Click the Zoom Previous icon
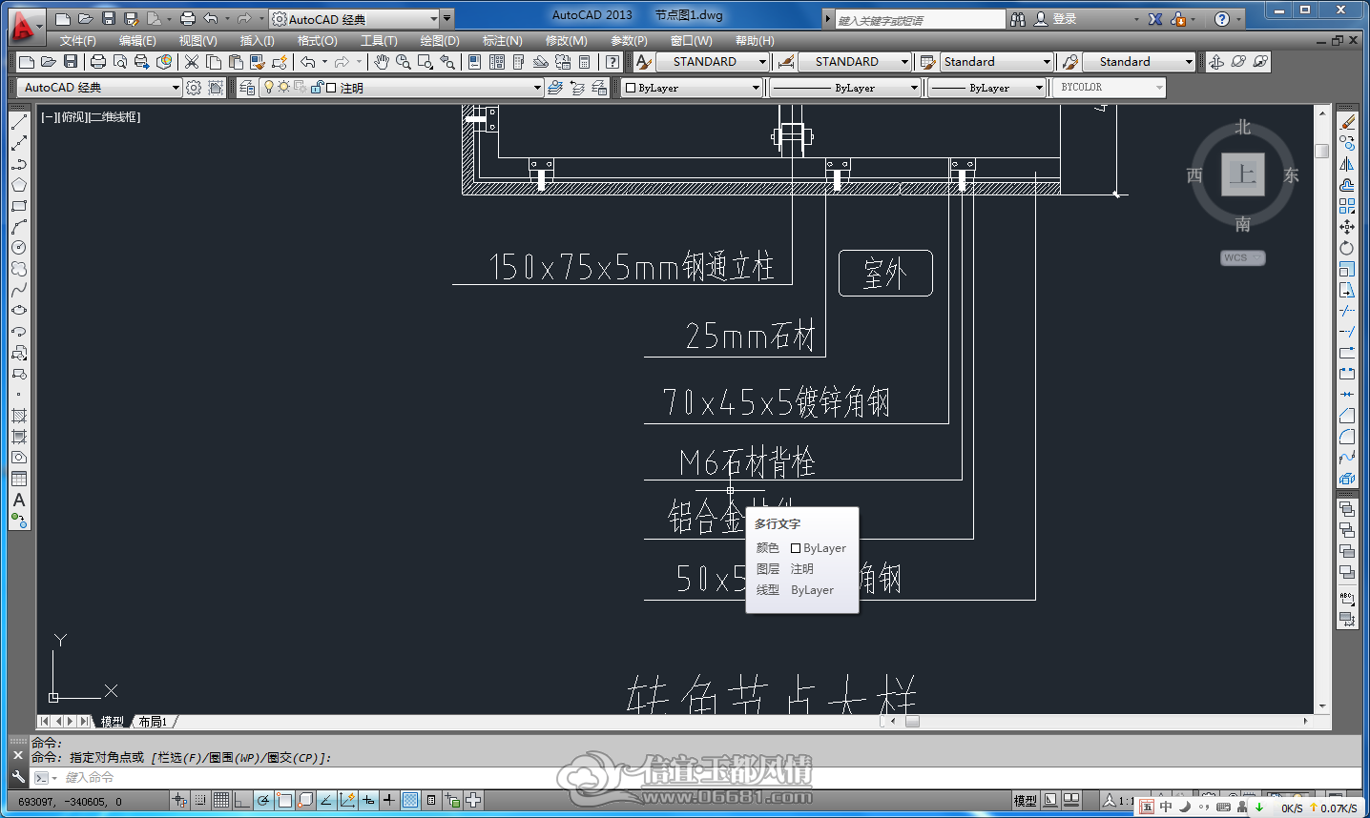1370x818 pixels. [x=447, y=62]
